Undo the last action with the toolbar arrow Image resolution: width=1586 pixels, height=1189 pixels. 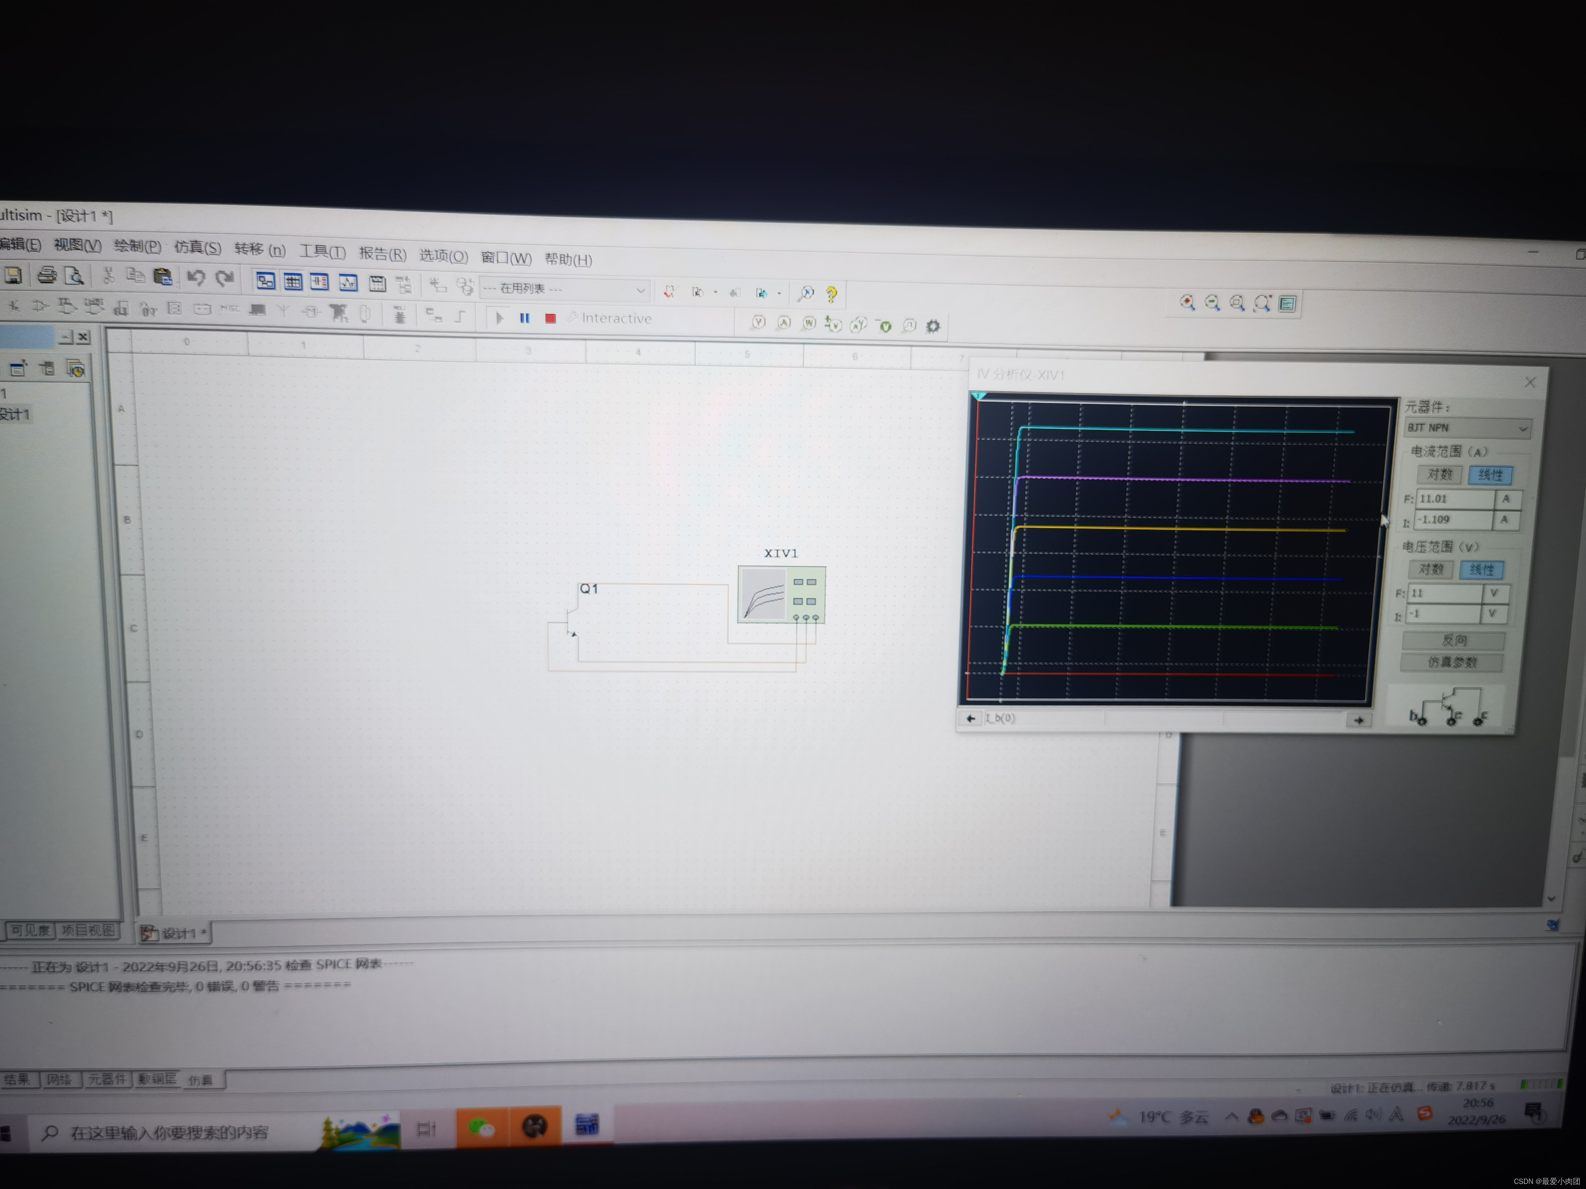pos(196,278)
